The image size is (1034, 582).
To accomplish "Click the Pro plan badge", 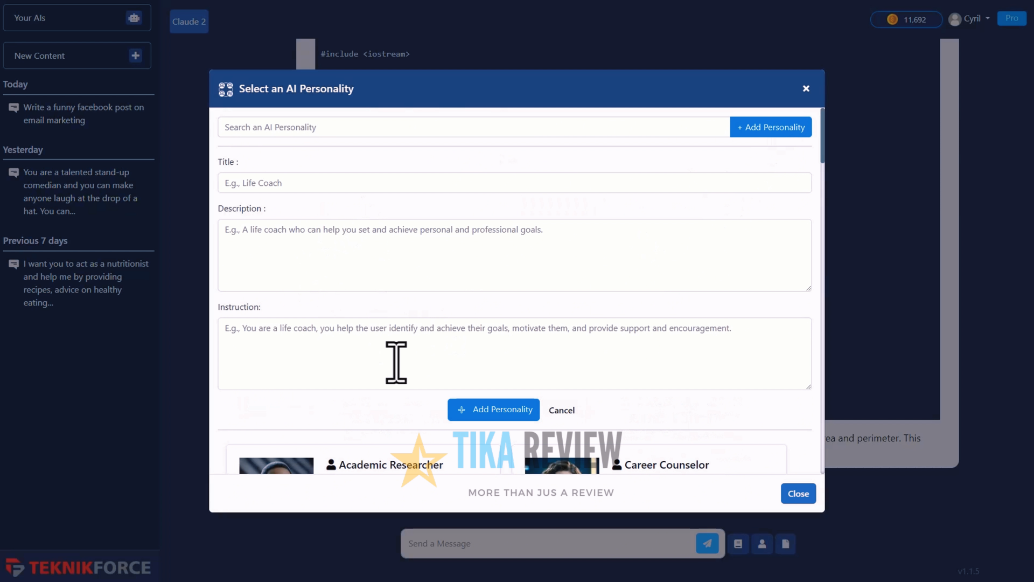I will click(1011, 18).
